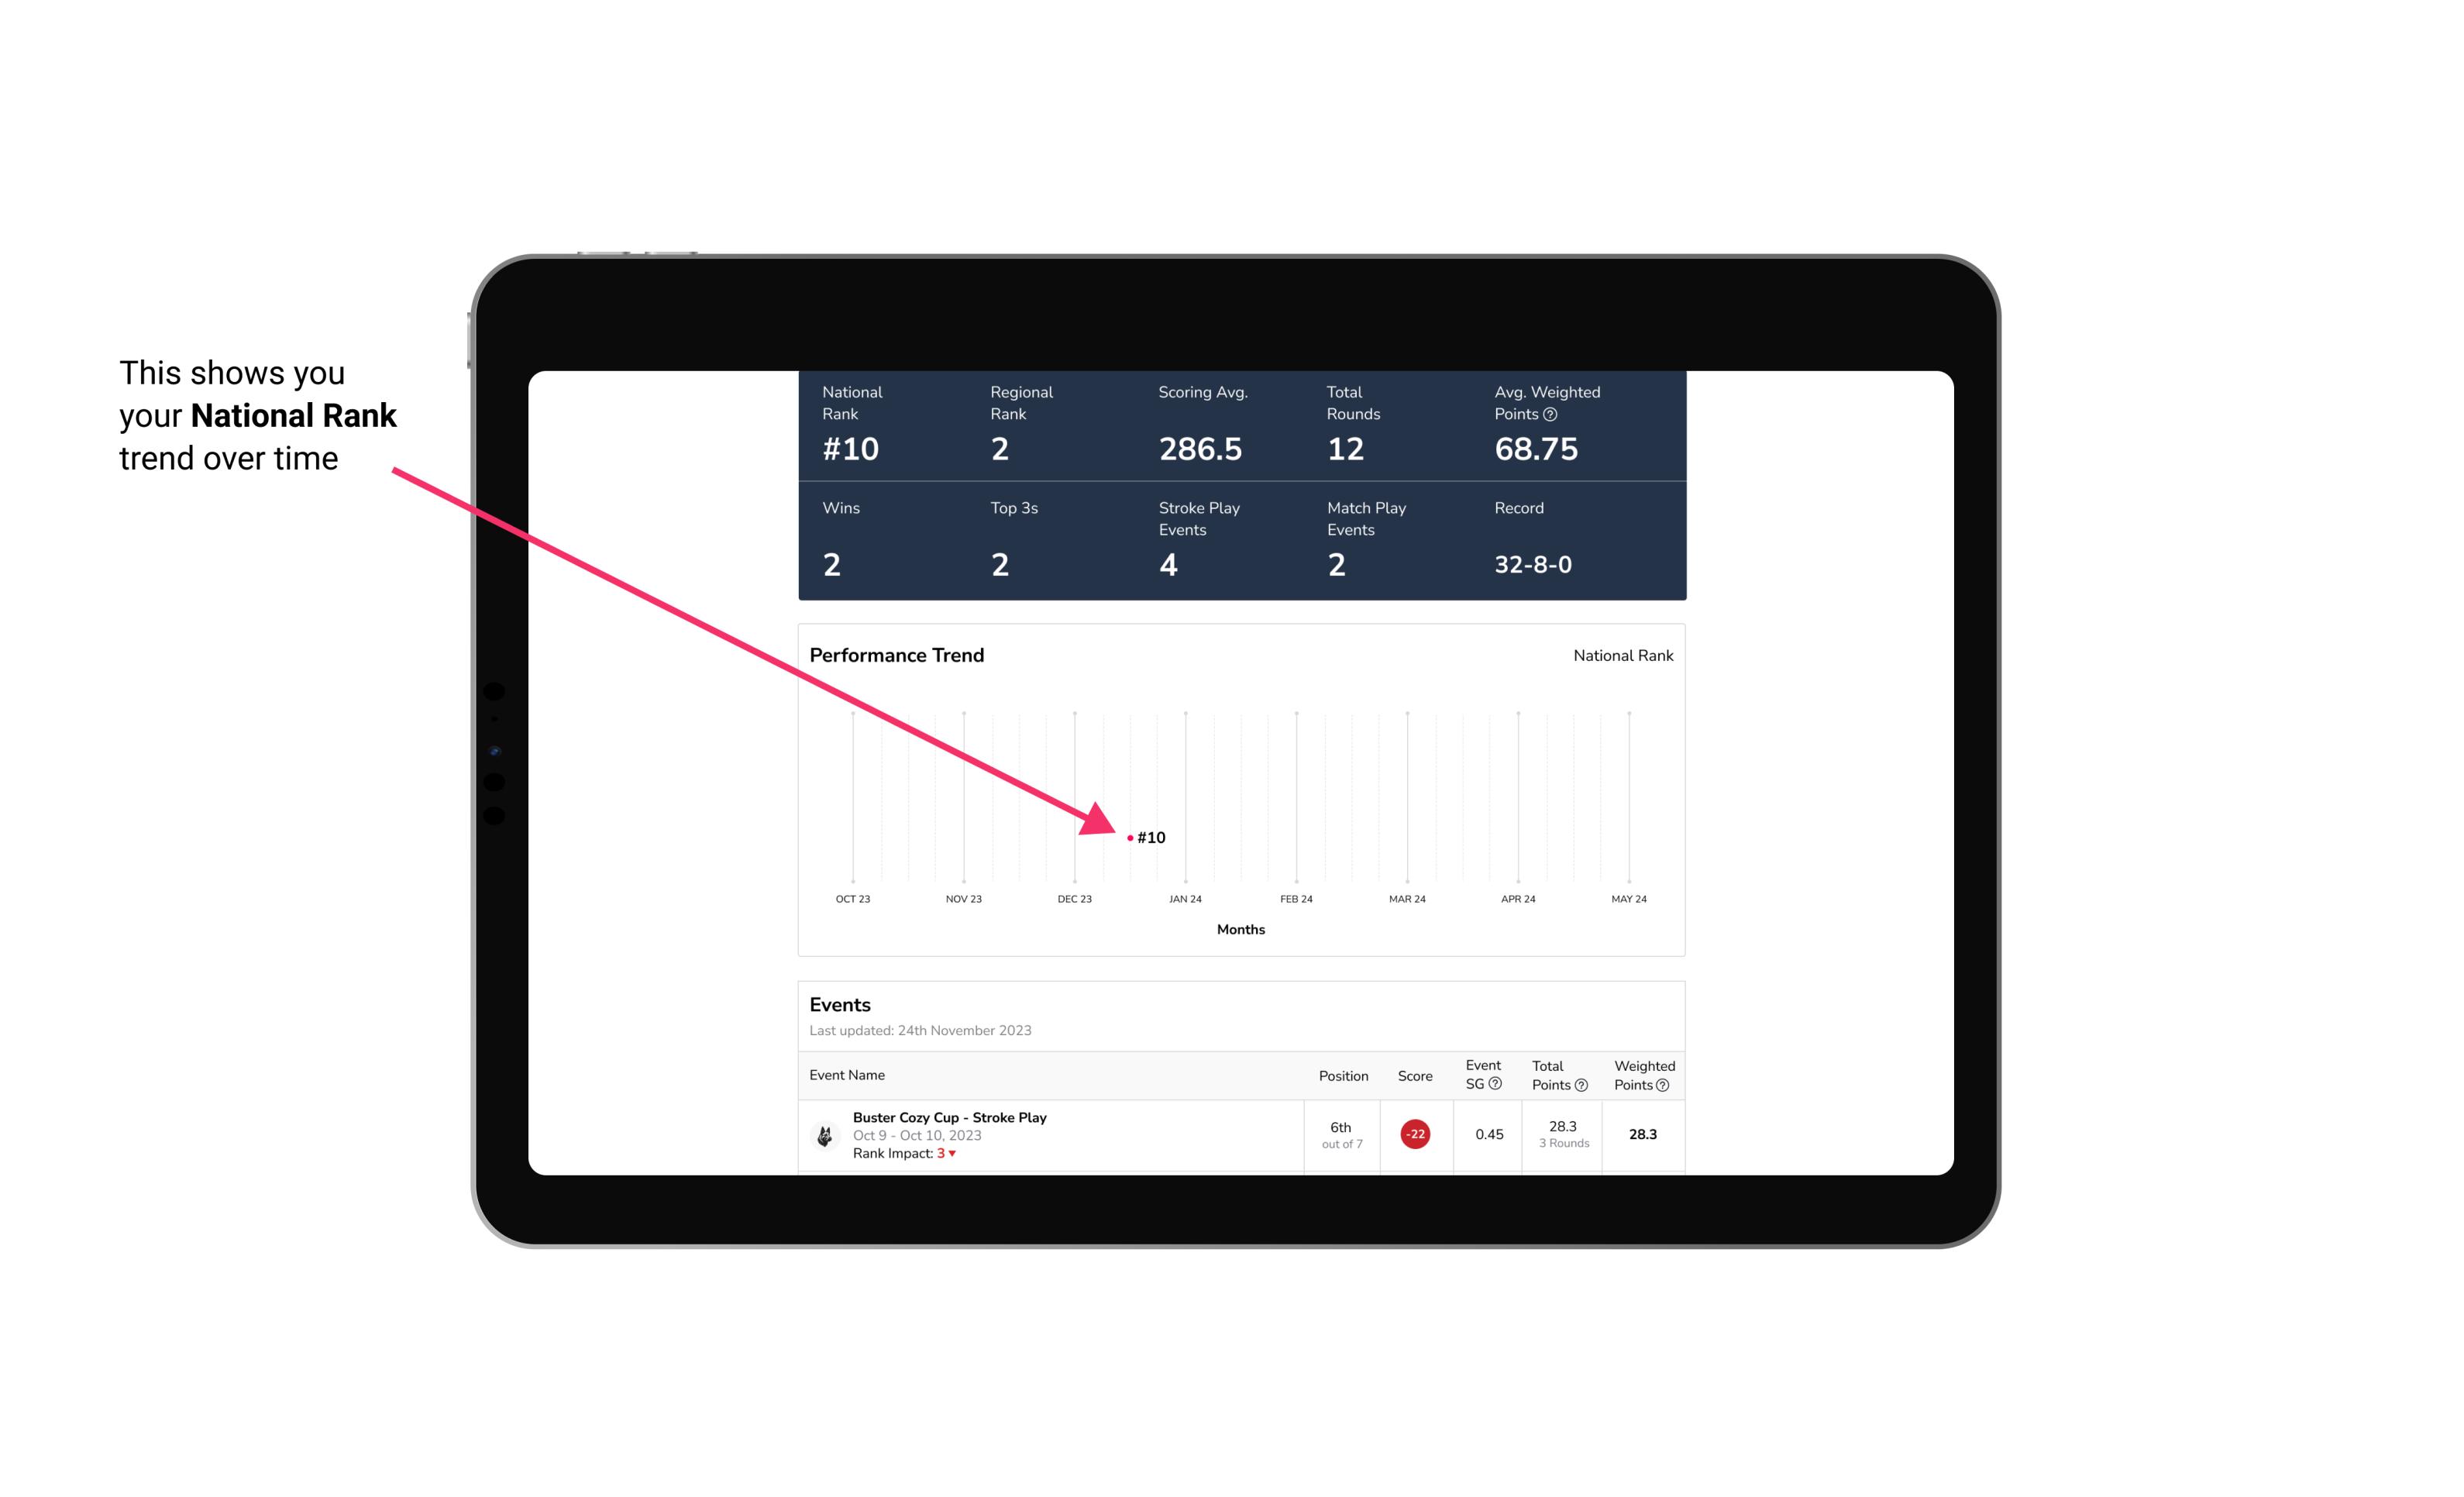Click the National Rank toggle on trend chart
Screen dimensions: 2464x1497
[1619, 656]
